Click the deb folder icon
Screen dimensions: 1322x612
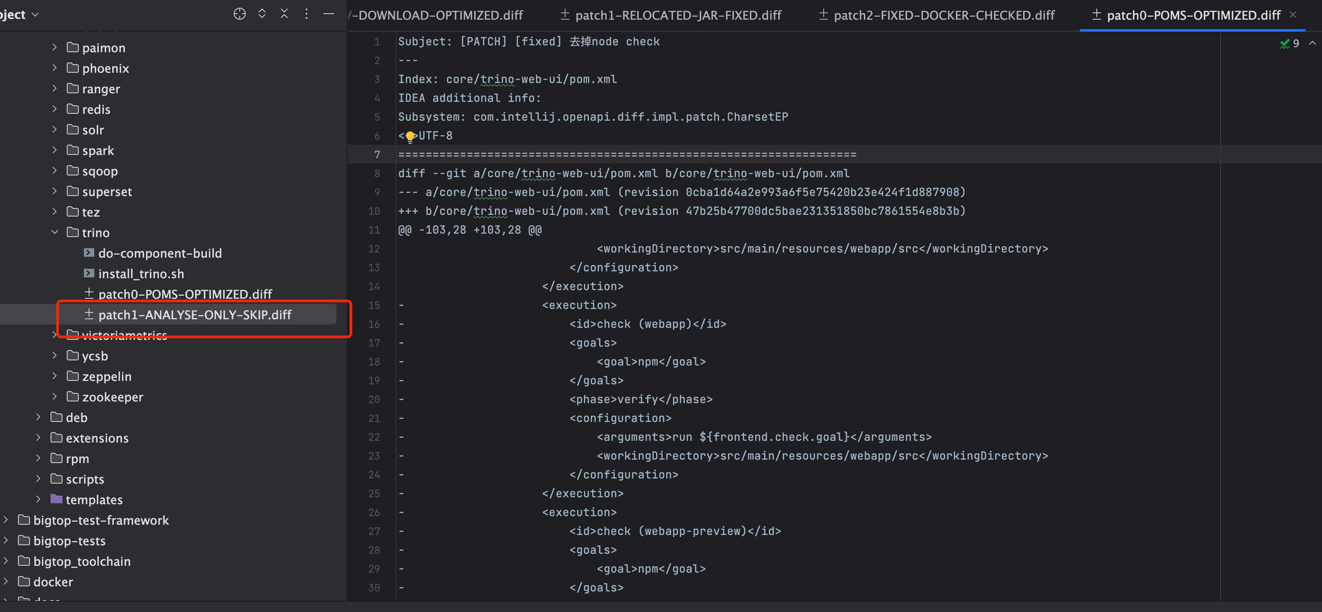point(57,417)
